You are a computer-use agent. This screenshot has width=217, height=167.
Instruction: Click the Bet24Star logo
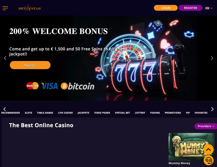(x=30, y=8)
